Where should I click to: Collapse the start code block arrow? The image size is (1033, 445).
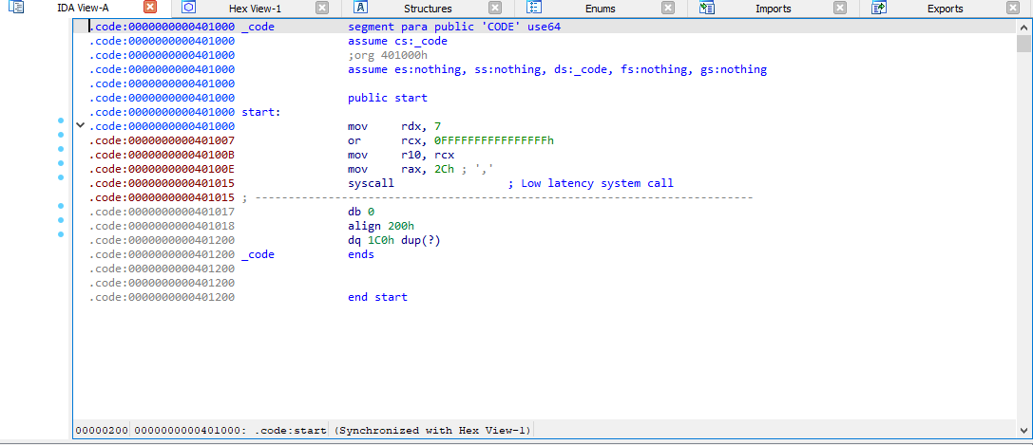[x=80, y=126]
